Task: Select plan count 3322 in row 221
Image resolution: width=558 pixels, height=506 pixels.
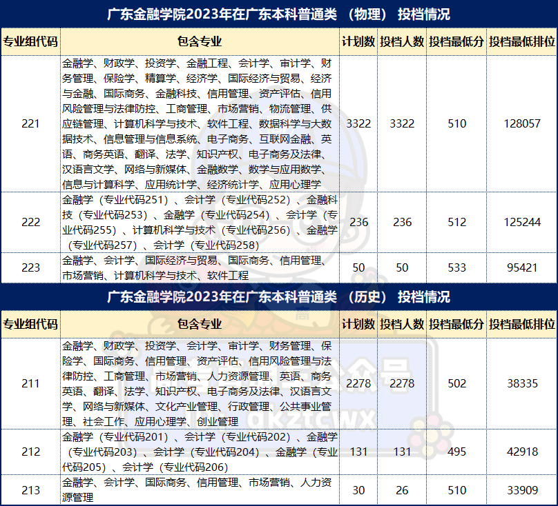Action: point(358,123)
